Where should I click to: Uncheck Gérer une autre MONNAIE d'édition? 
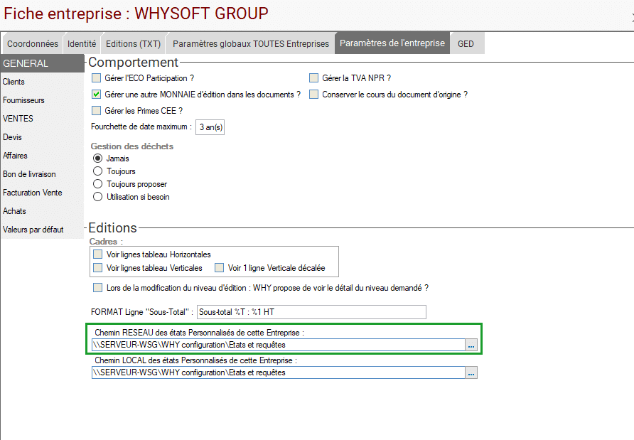pos(96,95)
